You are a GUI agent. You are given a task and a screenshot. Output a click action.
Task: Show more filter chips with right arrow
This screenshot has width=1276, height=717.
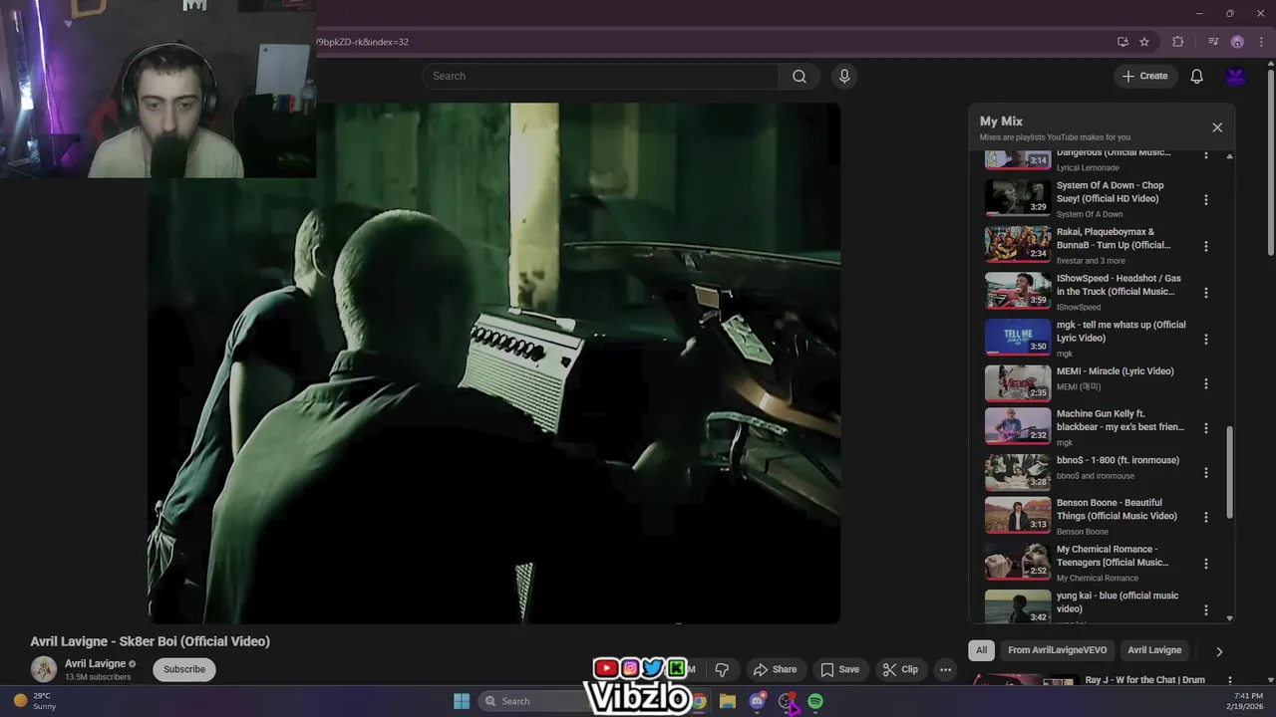(x=1218, y=651)
